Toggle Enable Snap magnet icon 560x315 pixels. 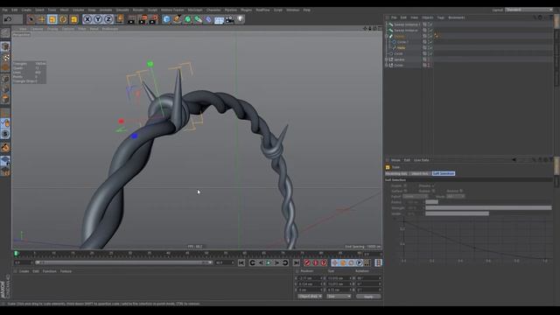tap(5, 147)
